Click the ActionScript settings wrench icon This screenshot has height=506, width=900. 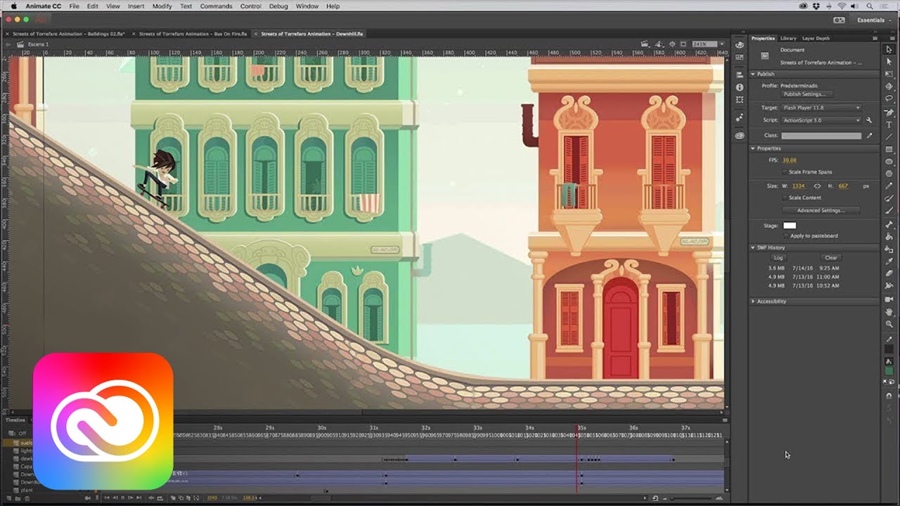coord(869,120)
